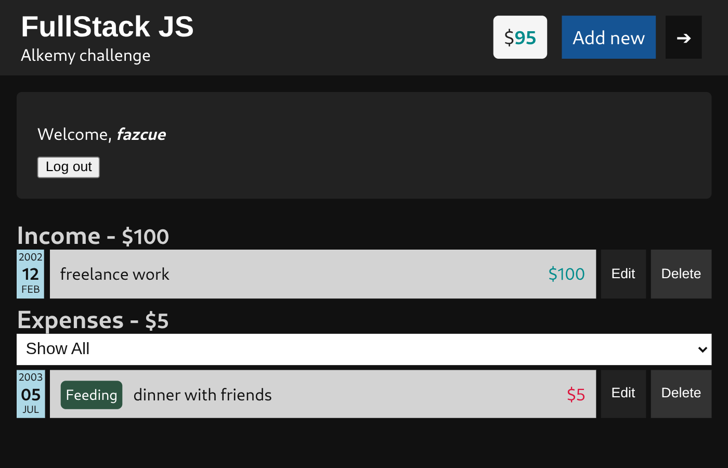Image resolution: width=728 pixels, height=468 pixels.
Task: Click the $95 balance indicator
Action: (519, 37)
